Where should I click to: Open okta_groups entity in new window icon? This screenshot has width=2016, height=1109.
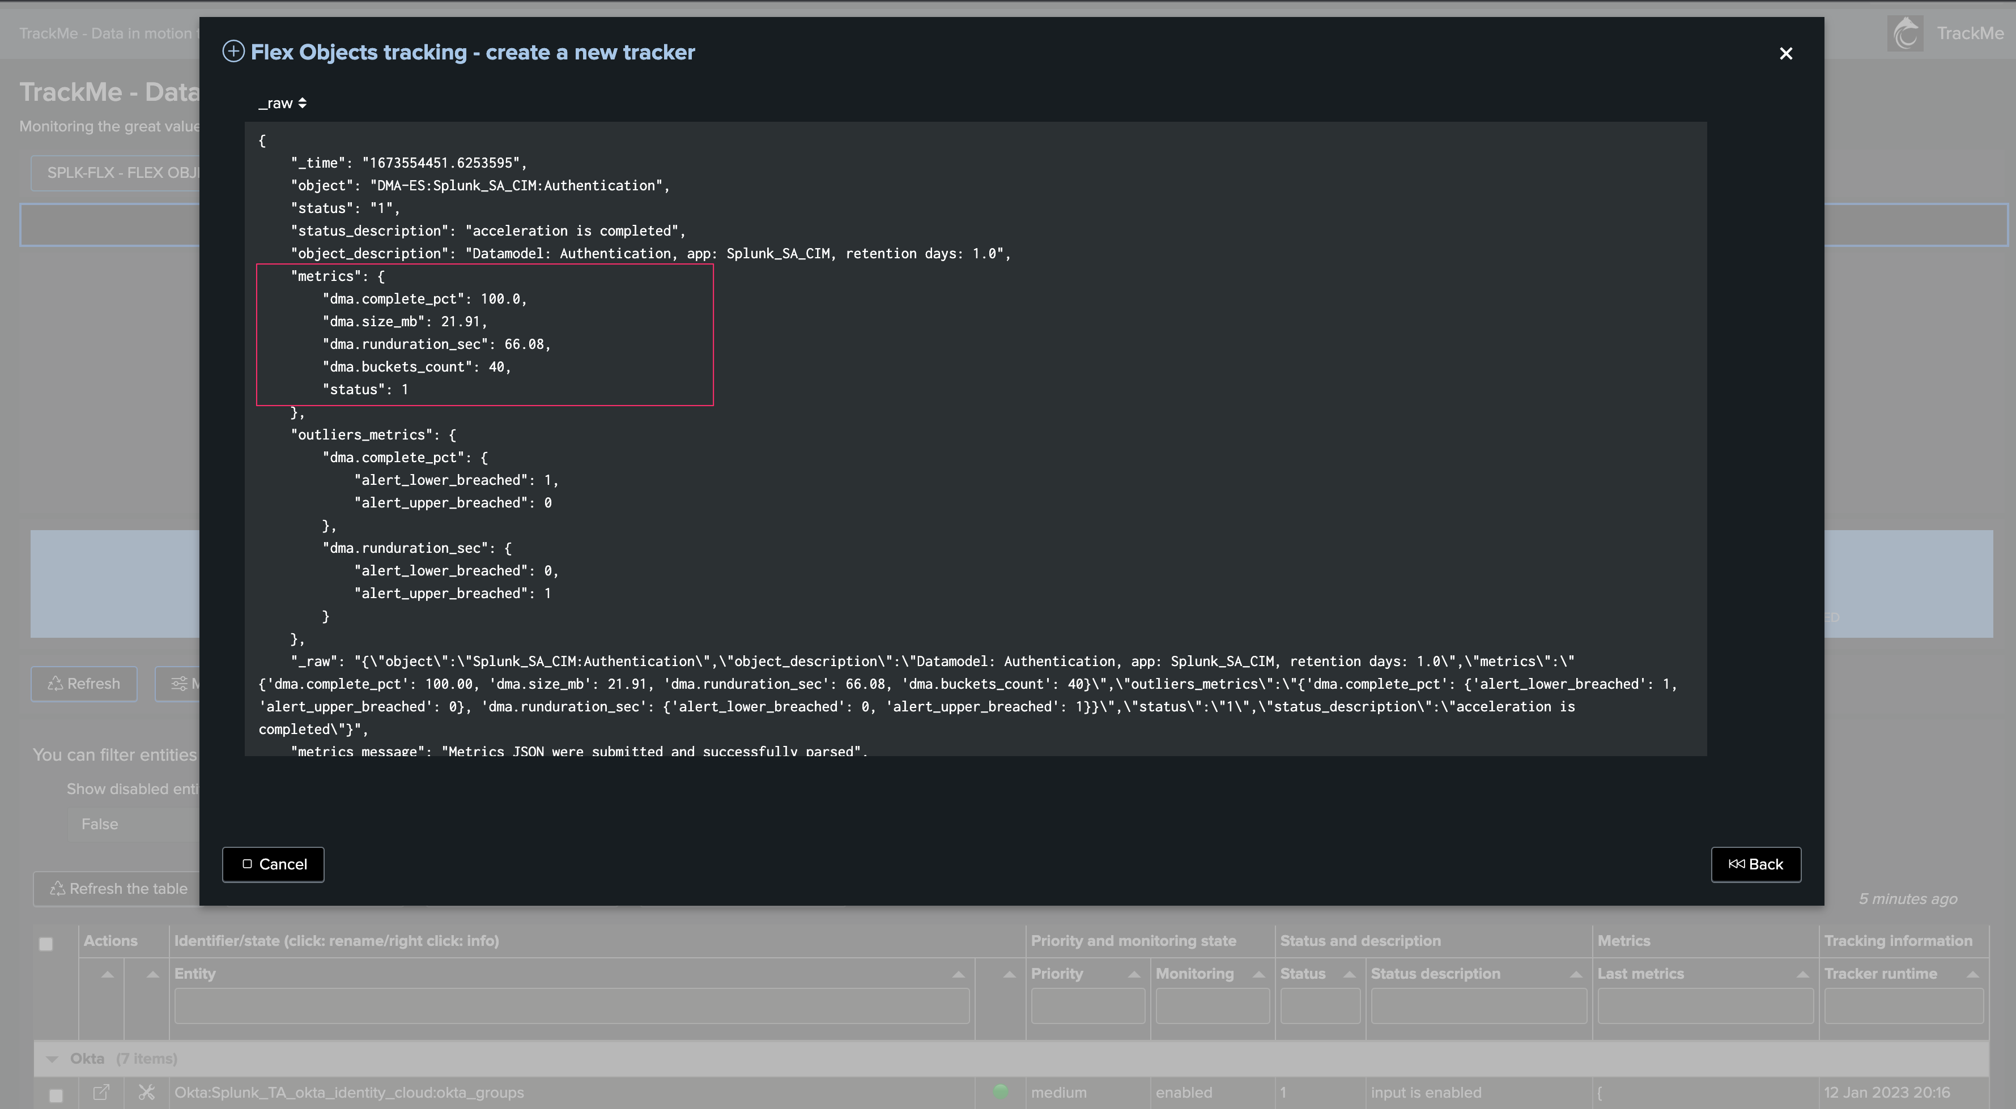tap(101, 1092)
